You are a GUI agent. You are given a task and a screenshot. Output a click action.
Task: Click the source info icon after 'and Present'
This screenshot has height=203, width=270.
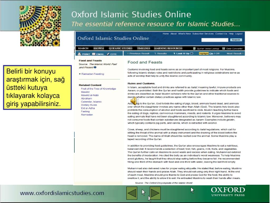pos(95,67)
